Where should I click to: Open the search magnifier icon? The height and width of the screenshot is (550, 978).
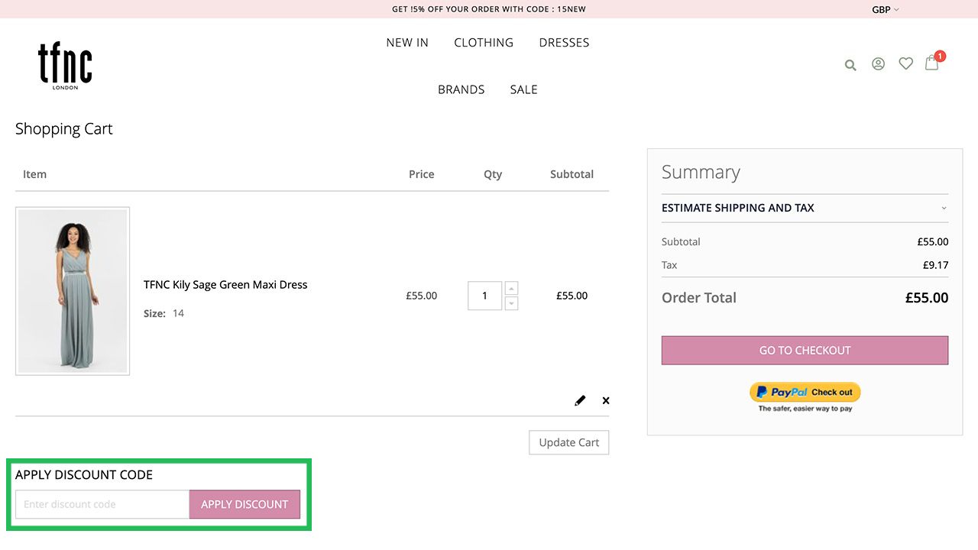[850, 65]
